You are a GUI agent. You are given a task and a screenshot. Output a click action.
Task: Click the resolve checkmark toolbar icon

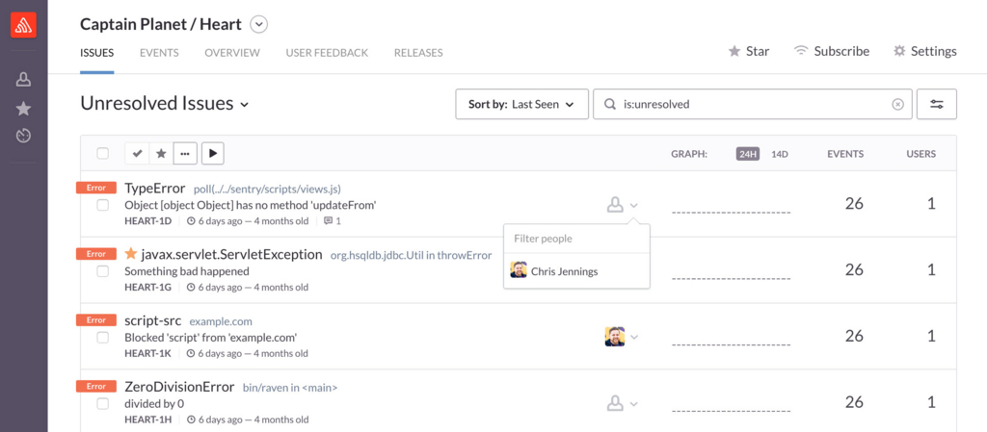click(x=138, y=153)
